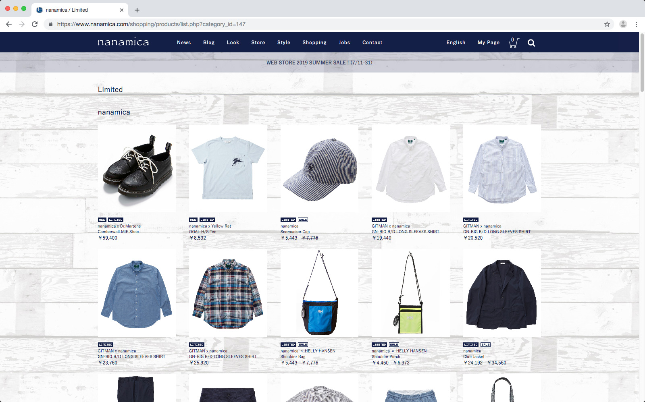Click the ¥19,440 shirt title

point(406,232)
